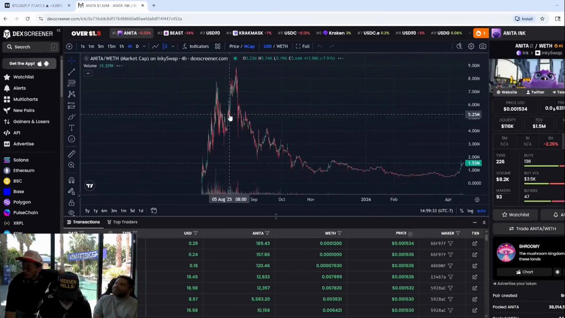Open the forecasting and measurement tool
Screen dimensions: 565x318
pos(72,106)
